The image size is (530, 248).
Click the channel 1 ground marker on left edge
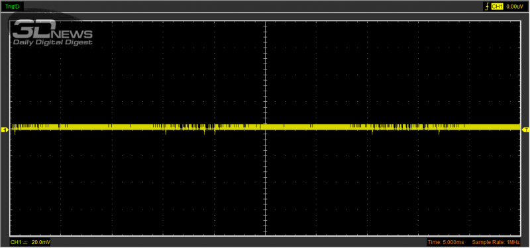(5, 130)
